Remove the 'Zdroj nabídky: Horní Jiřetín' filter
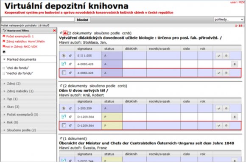 pyautogui.click(x=4, y=41)
